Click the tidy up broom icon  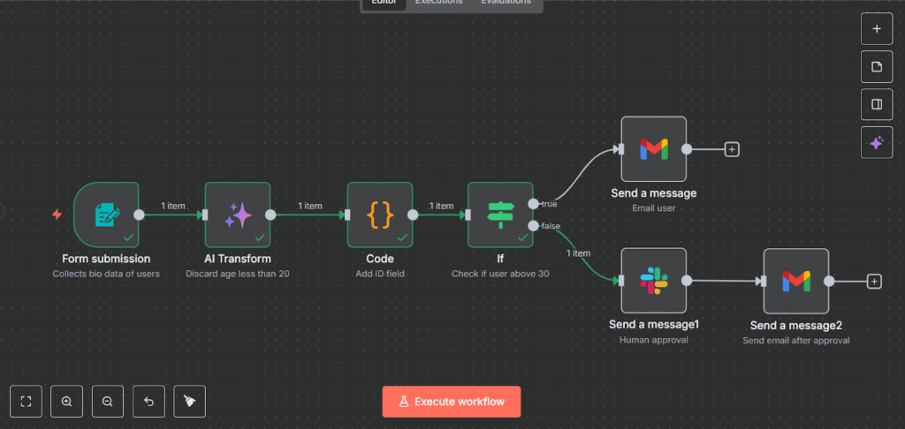[x=189, y=402]
